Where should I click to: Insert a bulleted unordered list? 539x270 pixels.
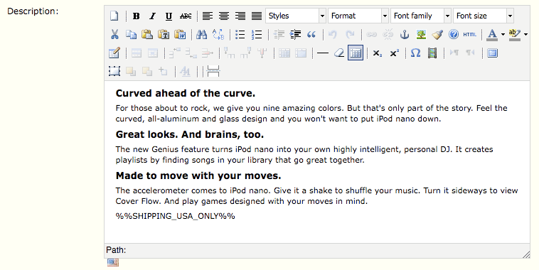(240, 34)
